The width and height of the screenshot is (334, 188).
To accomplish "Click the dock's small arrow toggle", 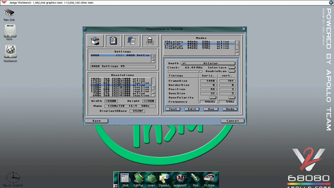I will coord(116,186).
